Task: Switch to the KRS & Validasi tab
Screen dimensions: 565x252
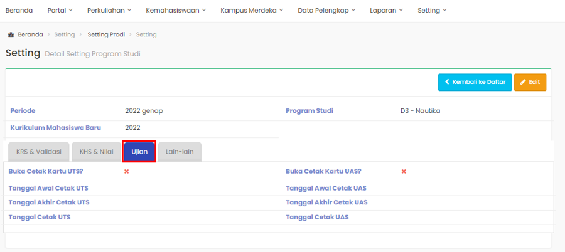Action: pos(38,152)
